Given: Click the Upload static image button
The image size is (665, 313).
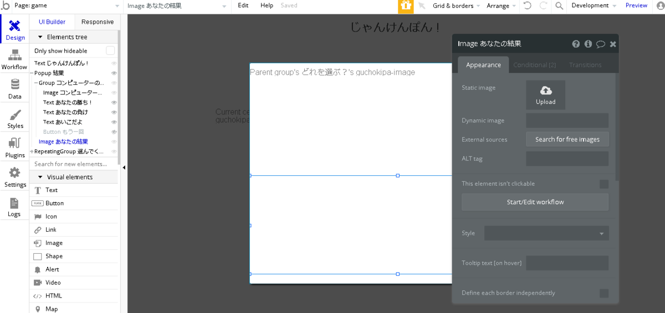Looking at the screenshot, I should (546, 95).
